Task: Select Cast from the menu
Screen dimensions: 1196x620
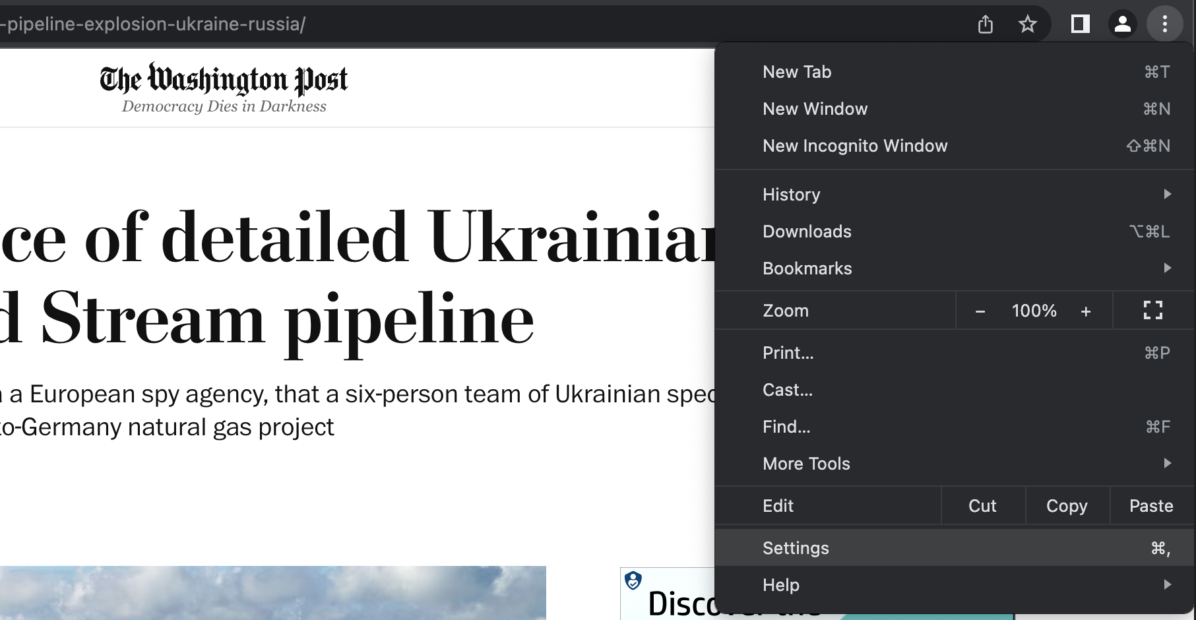Action: point(787,390)
